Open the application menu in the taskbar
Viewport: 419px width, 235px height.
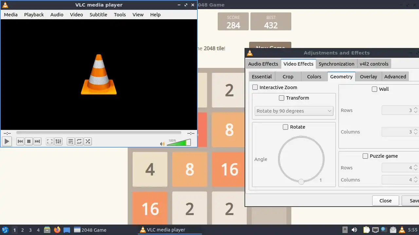point(5,230)
